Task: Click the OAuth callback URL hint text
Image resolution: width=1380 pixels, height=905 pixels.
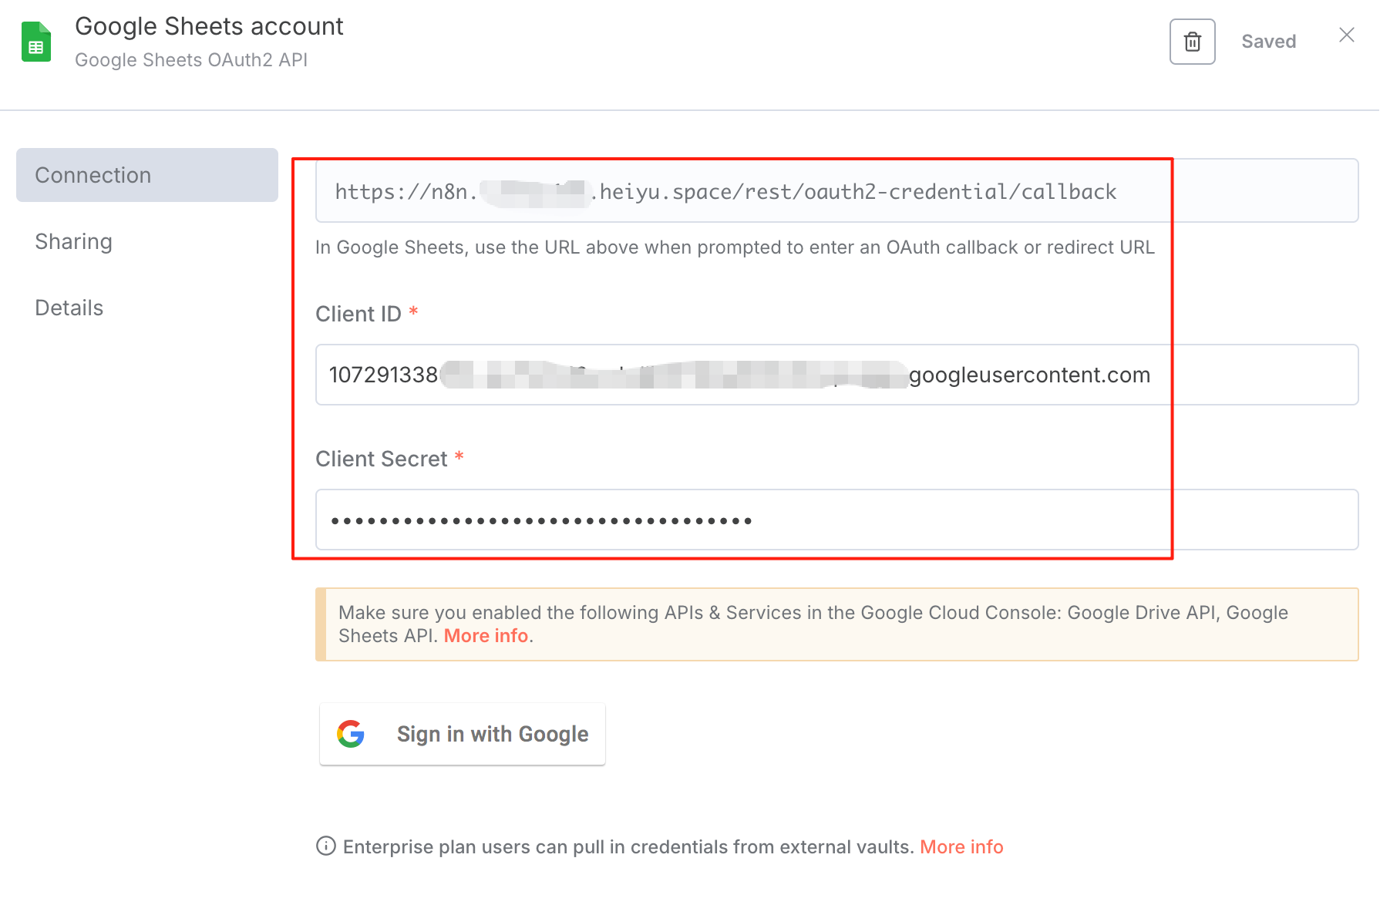Action: pos(735,247)
